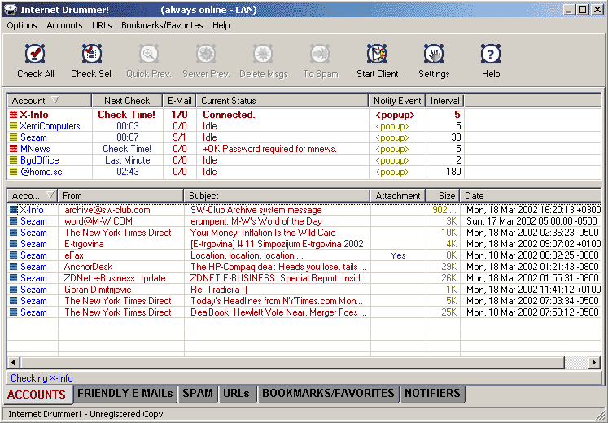Click the Quick Prev. magnifier icon
Image resolution: width=608 pixels, height=423 pixels.
click(149, 54)
